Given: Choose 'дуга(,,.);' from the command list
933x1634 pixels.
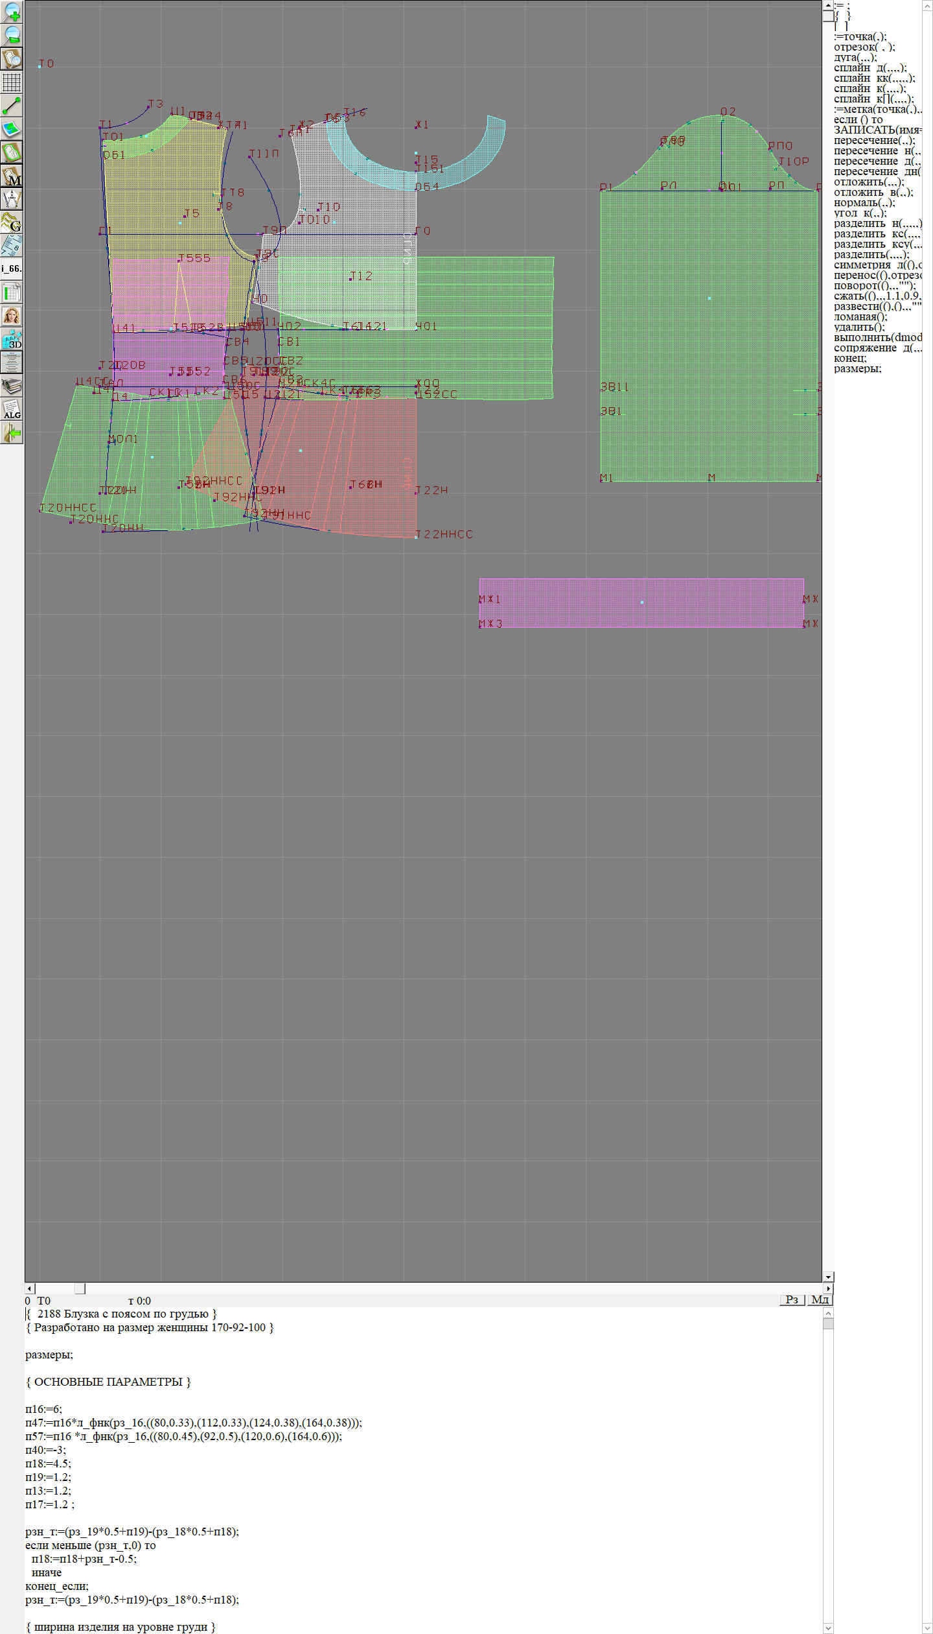Looking at the screenshot, I should pos(855,57).
